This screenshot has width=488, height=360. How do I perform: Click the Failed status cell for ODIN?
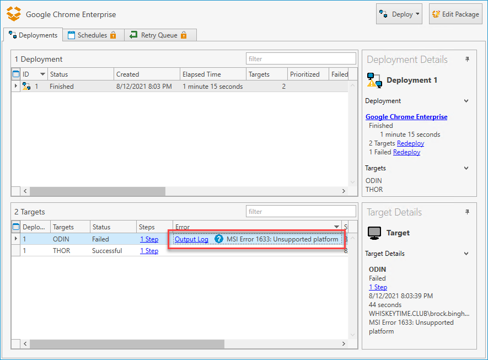100,239
